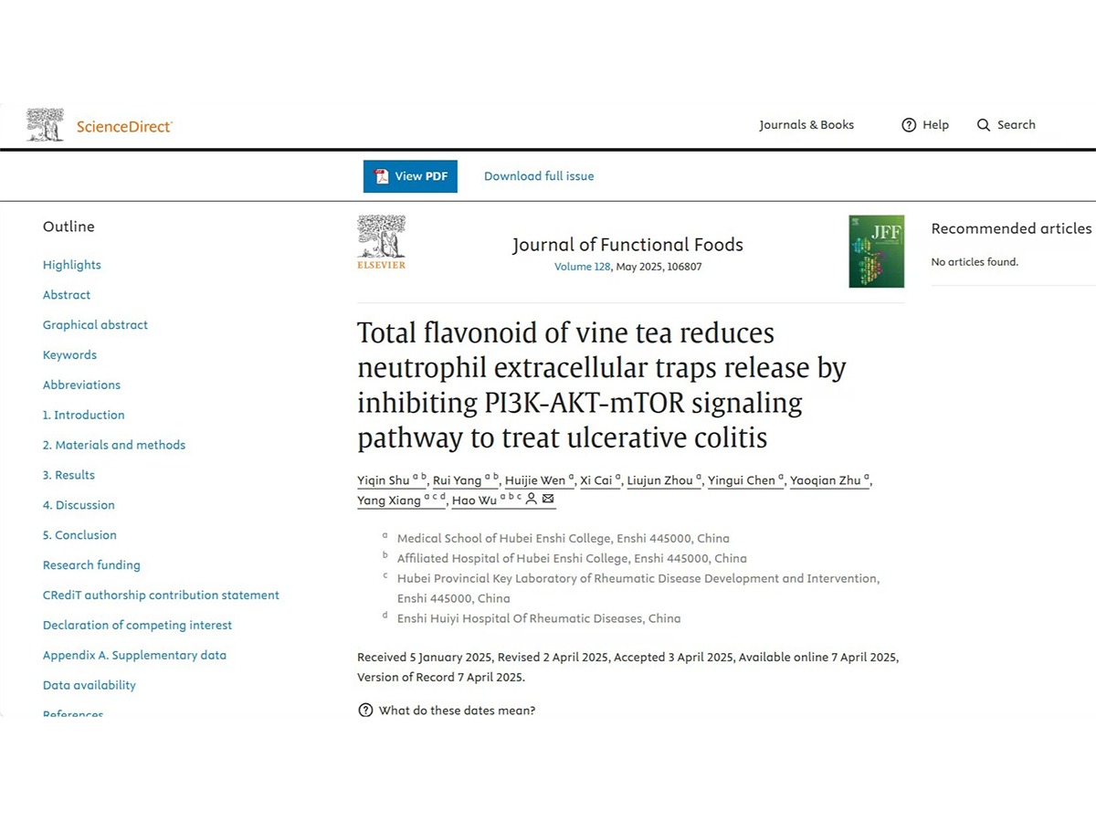Download the full issue
Image resolution: width=1096 pixels, height=822 pixels.
(539, 176)
